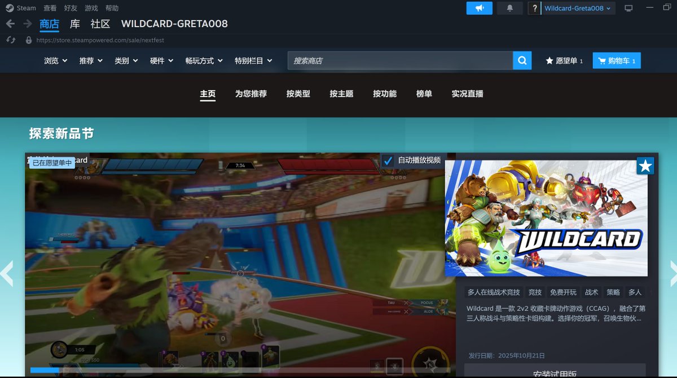Click the 发行日期：2025年10月21日 text
The height and width of the screenshot is (378, 677).
tap(507, 355)
